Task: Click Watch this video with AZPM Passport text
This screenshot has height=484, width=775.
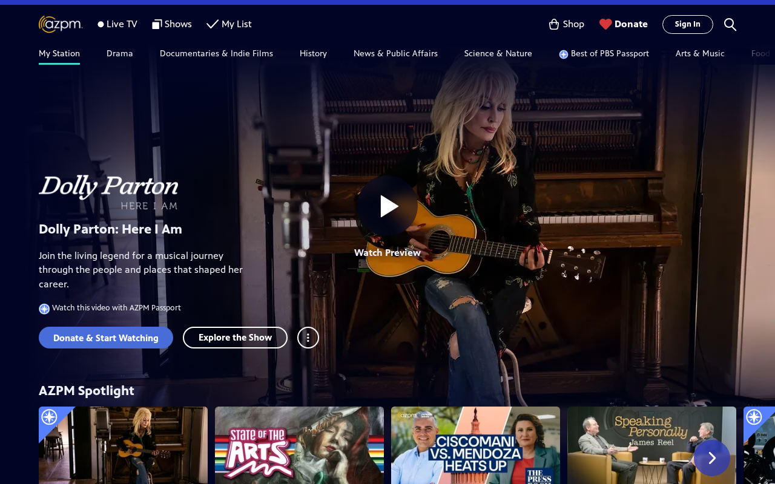Action: click(x=116, y=308)
